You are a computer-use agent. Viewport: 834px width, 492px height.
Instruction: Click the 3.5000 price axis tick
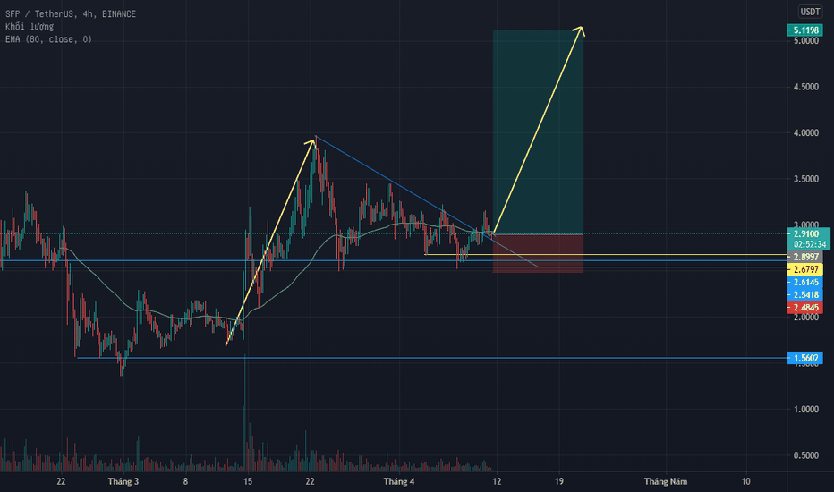click(805, 179)
